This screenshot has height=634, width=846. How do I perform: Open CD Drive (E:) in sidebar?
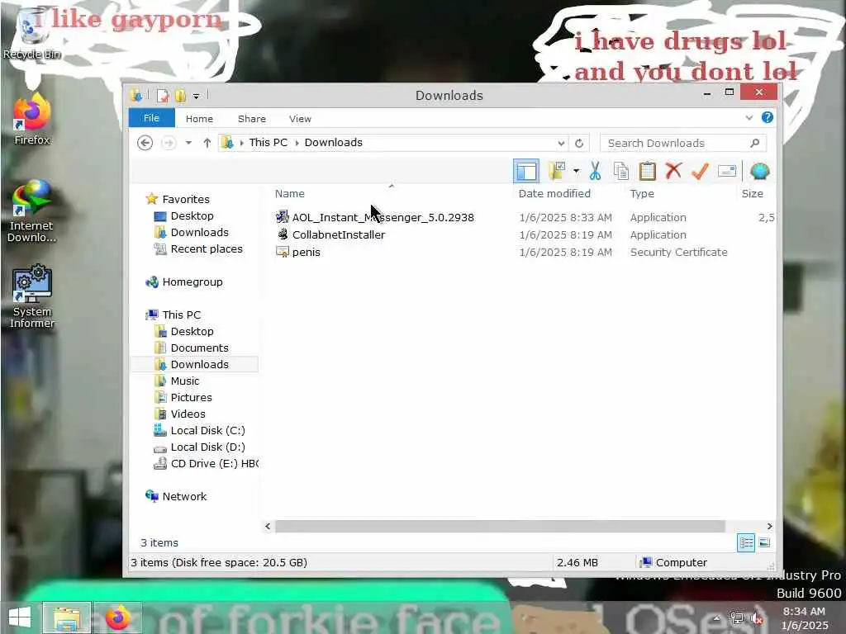point(214,464)
